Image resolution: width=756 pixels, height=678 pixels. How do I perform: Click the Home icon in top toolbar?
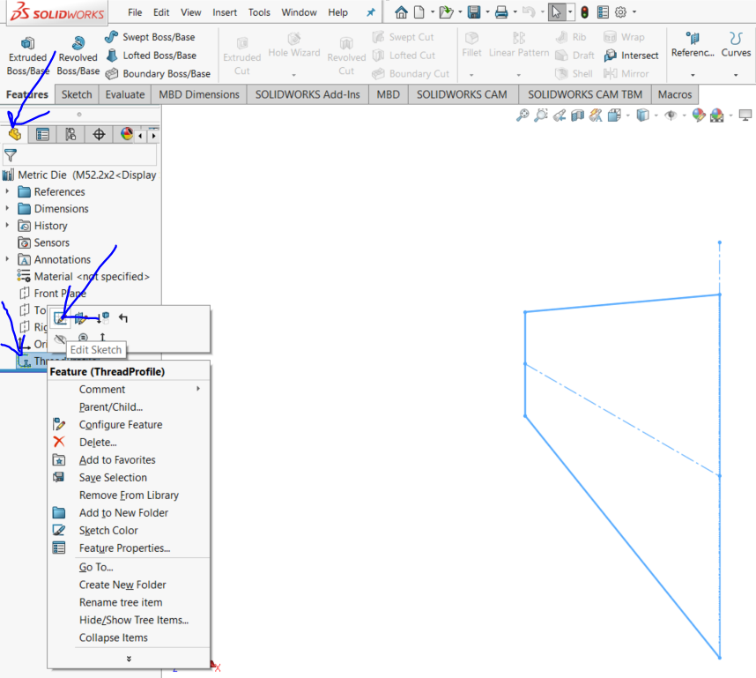click(x=401, y=12)
